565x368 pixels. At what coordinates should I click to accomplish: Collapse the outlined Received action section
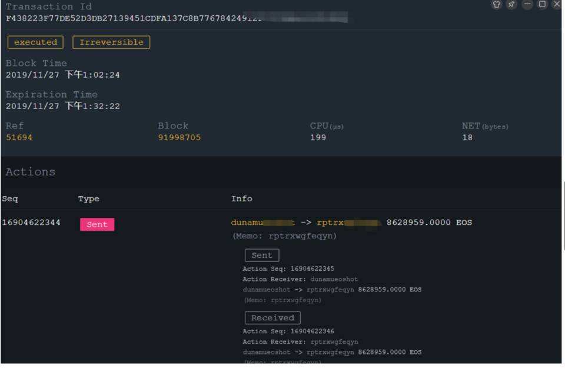coord(272,318)
